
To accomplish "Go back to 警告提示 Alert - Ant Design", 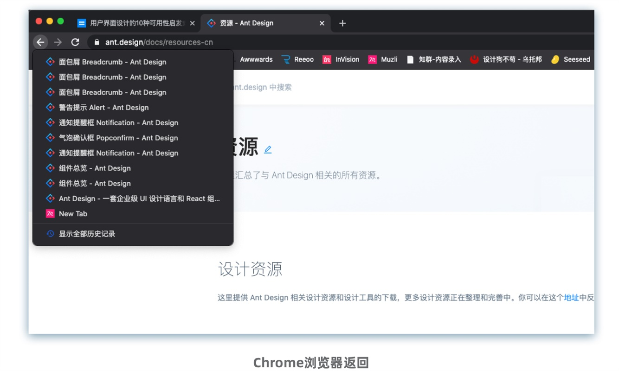I will click(x=133, y=108).
